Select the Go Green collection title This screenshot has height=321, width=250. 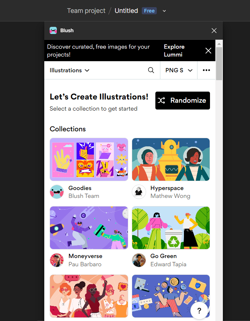click(x=164, y=256)
